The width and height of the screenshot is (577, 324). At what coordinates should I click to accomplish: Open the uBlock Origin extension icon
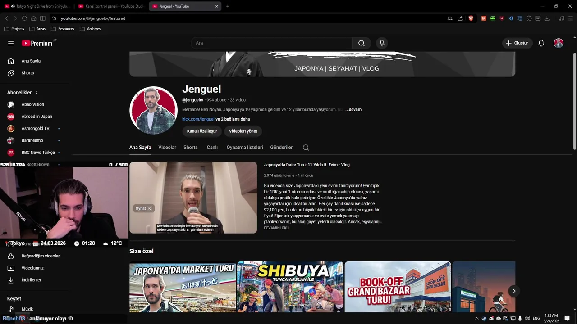click(502, 18)
